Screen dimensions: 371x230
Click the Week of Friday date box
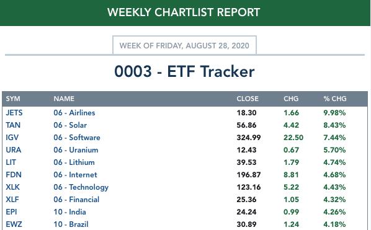[184, 45]
